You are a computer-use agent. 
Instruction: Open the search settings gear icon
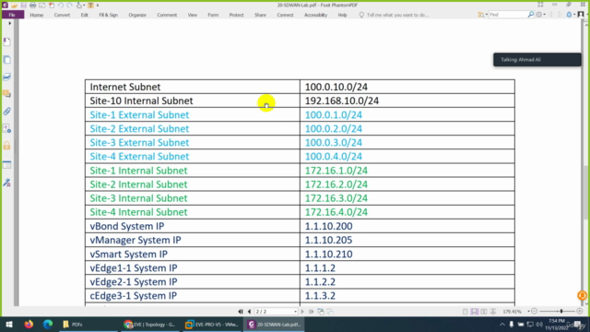(x=539, y=15)
